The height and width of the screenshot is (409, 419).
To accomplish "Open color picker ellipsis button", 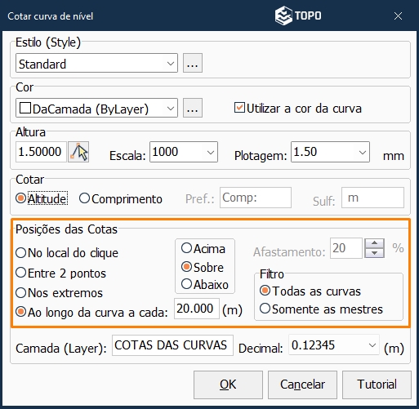I will pyautogui.click(x=193, y=108).
